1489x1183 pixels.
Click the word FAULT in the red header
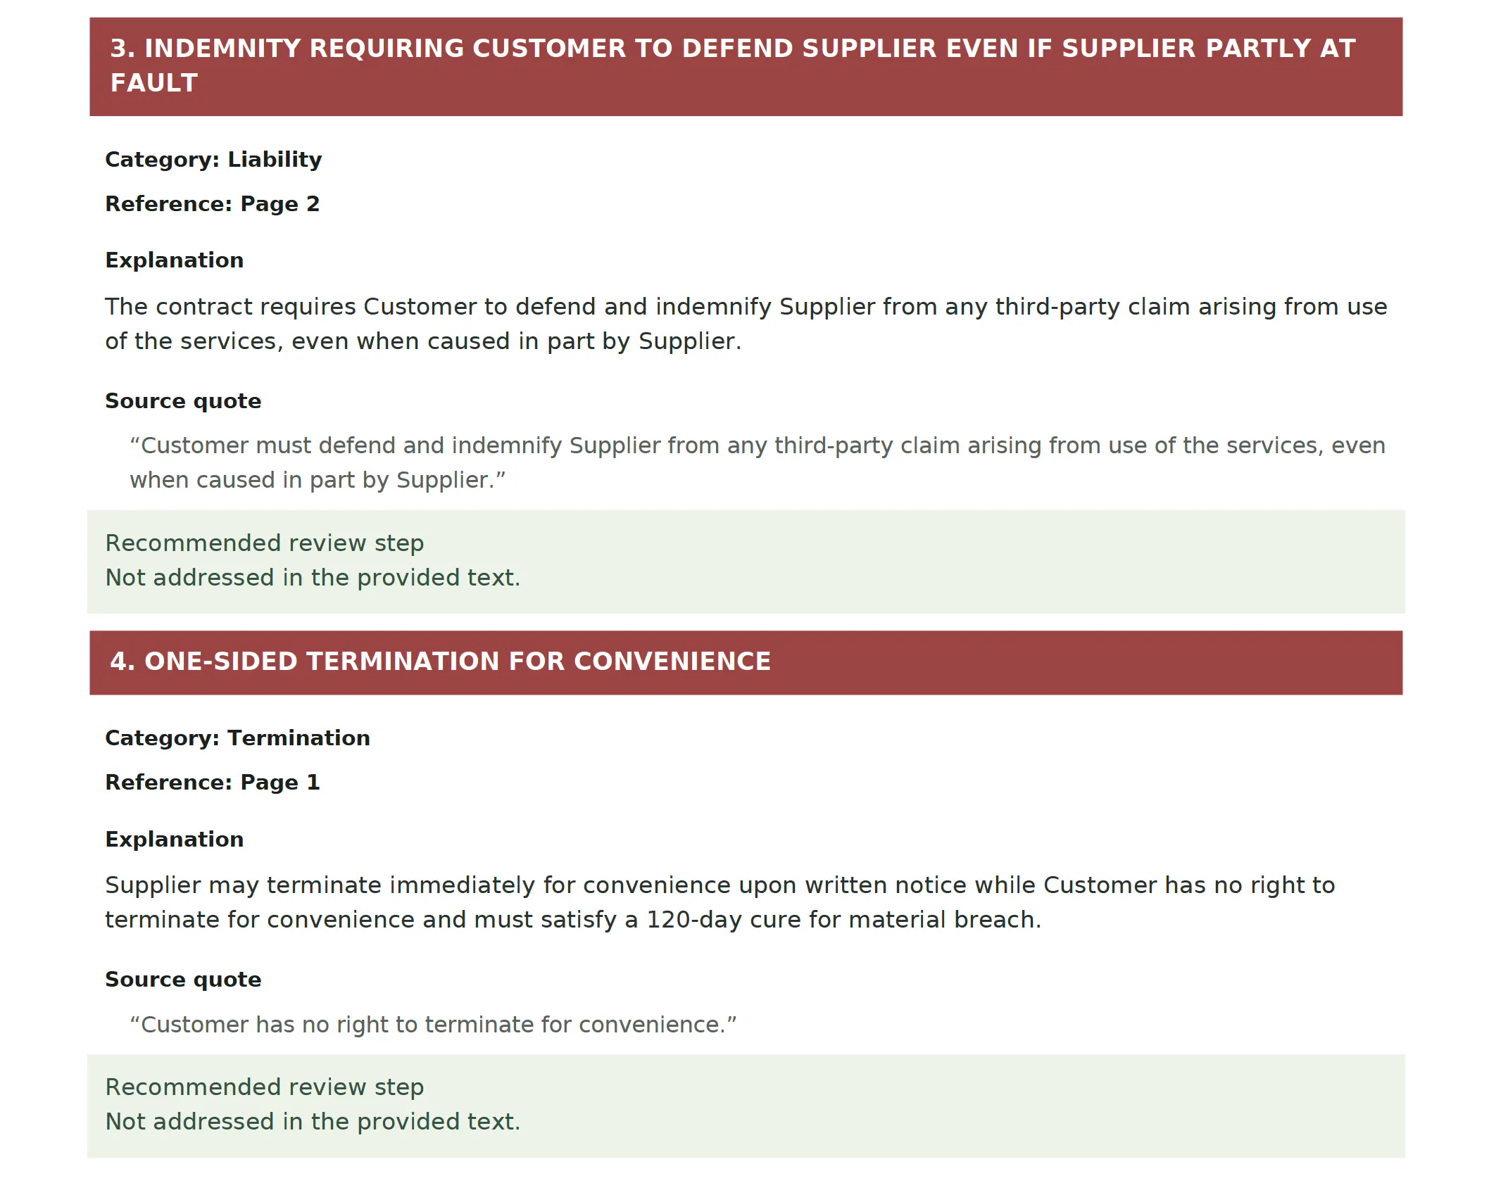[154, 83]
